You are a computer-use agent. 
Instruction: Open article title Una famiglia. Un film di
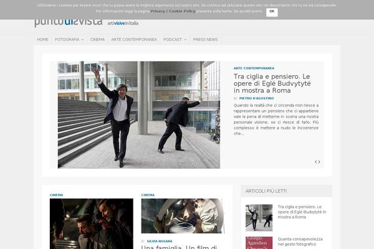(x=179, y=247)
